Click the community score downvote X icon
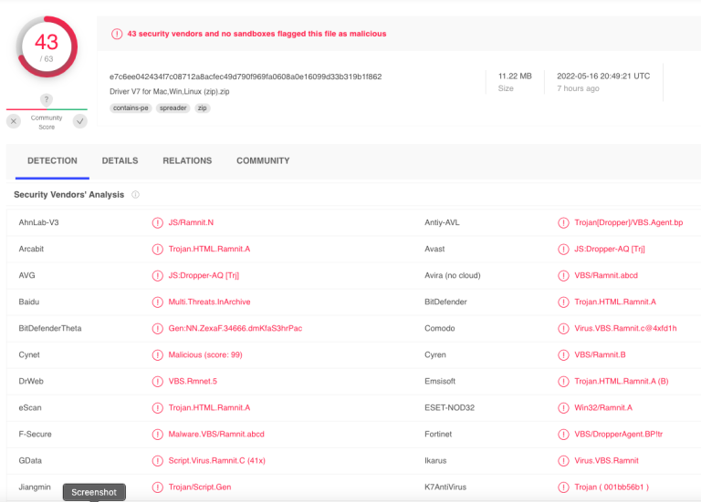This screenshot has height=502, width=701. [x=14, y=121]
